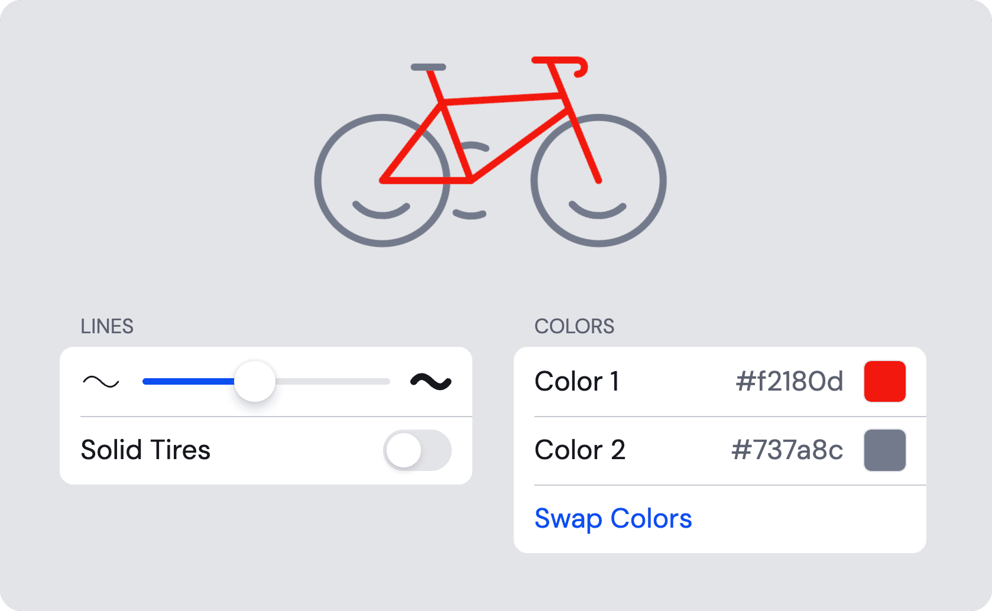Click the red bicycle frame top tube

click(503, 99)
